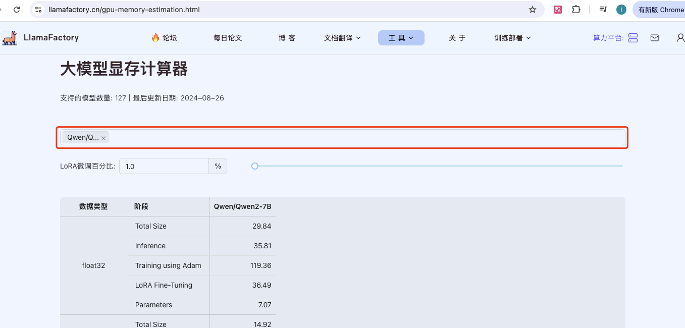
Task: Open the pink translate extension icon
Action: pyautogui.click(x=558, y=10)
